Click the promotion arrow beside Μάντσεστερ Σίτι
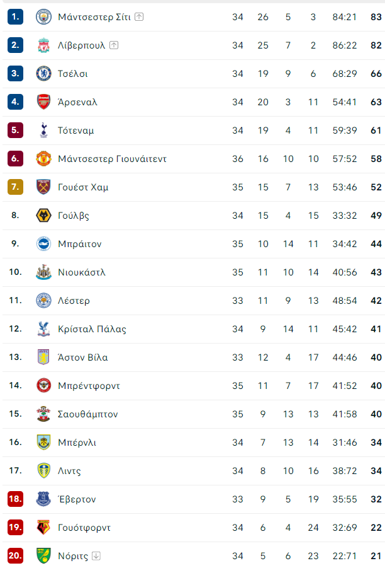The height and width of the screenshot is (568, 385). [x=139, y=16]
